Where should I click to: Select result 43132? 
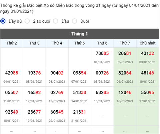click(x=148, y=53)
